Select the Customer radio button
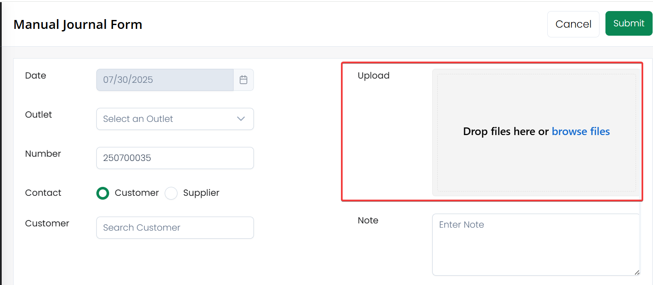 [103, 193]
